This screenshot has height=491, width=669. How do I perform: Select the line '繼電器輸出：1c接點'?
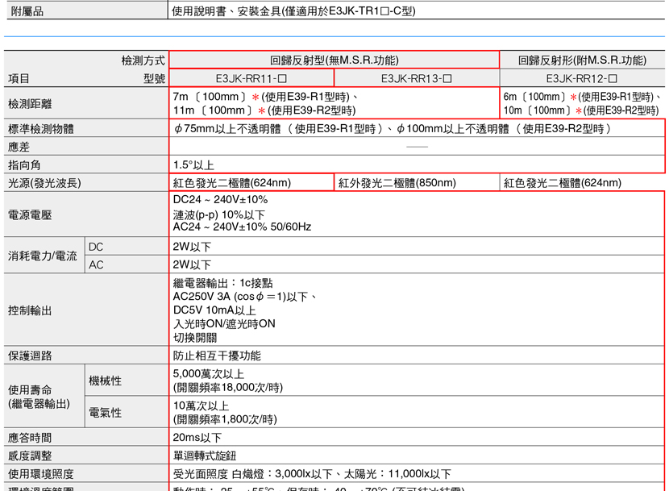coord(223,283)
